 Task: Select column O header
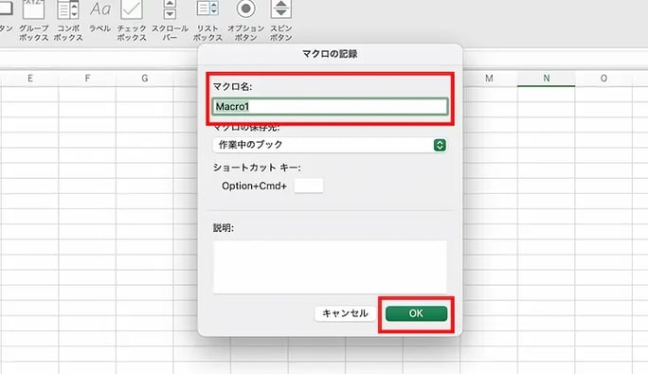pos(603,79)
